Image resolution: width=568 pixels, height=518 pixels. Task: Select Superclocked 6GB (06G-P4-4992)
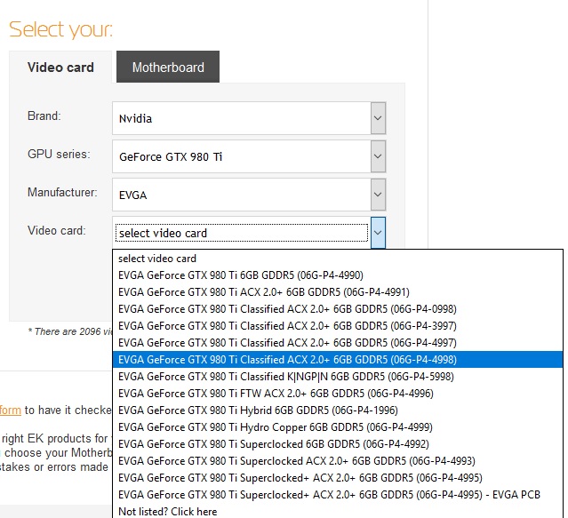pyautogui.click(x=338, y=444)
